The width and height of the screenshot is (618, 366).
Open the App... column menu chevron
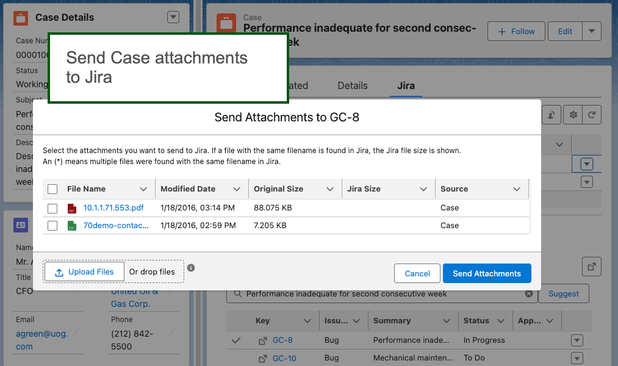click(550, 321)
